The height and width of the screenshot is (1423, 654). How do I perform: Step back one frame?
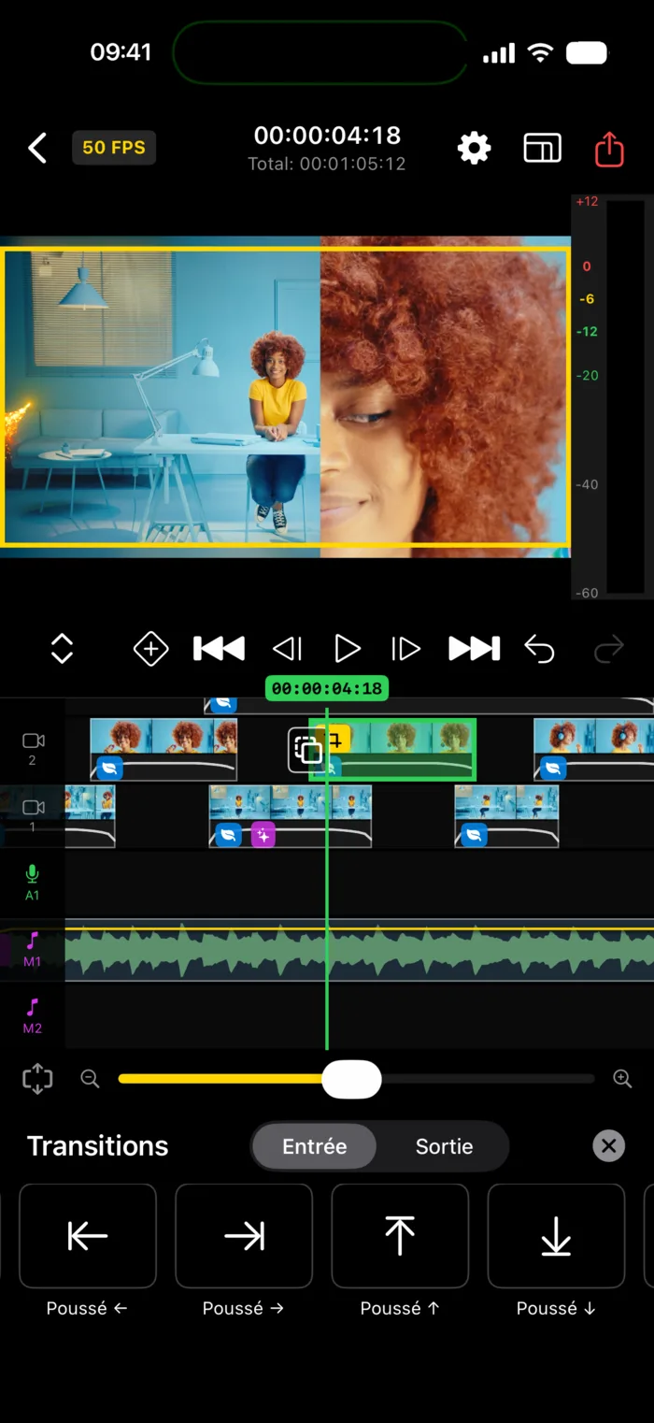[287, 649]
